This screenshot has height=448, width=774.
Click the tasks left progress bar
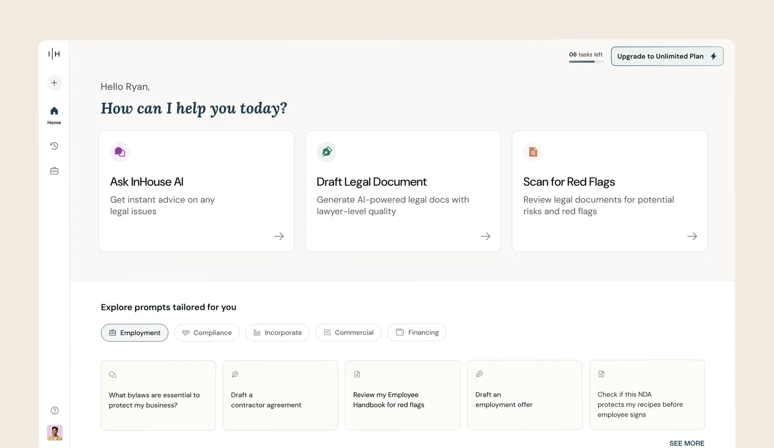586,62
